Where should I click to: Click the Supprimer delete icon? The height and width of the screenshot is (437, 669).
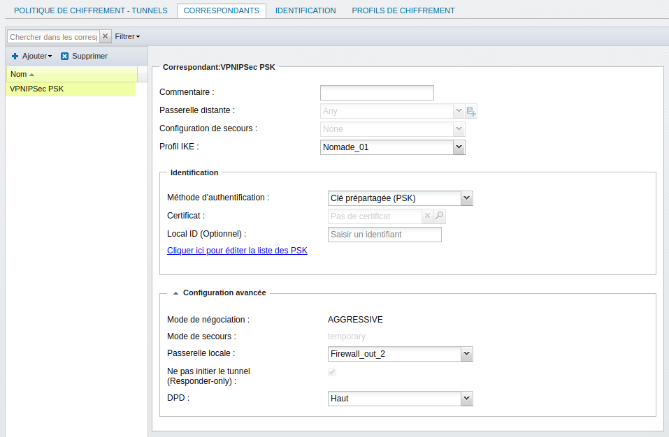(x=64, y=57)
